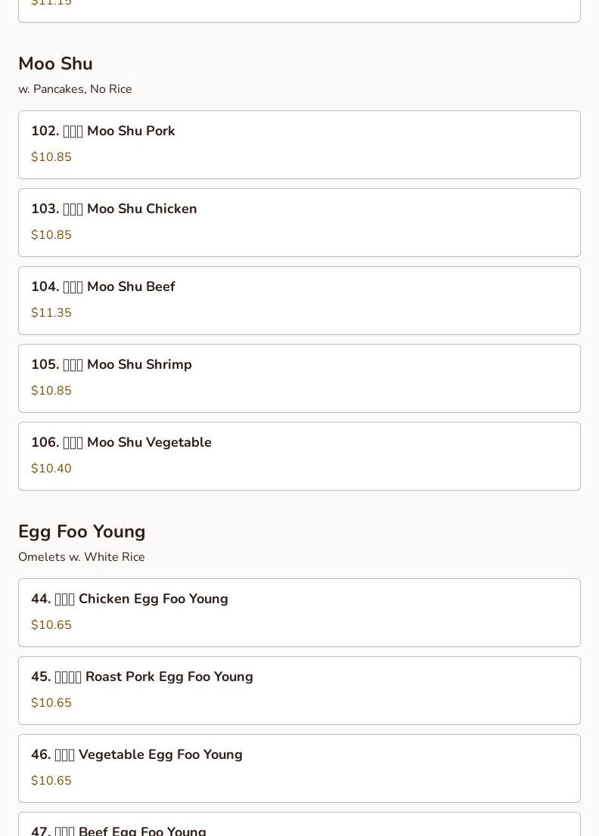The height and width of the screenshot is (836, 599).
Task: Select 45. Roast Pork Egg Foo Young
Action: [299, 690]
